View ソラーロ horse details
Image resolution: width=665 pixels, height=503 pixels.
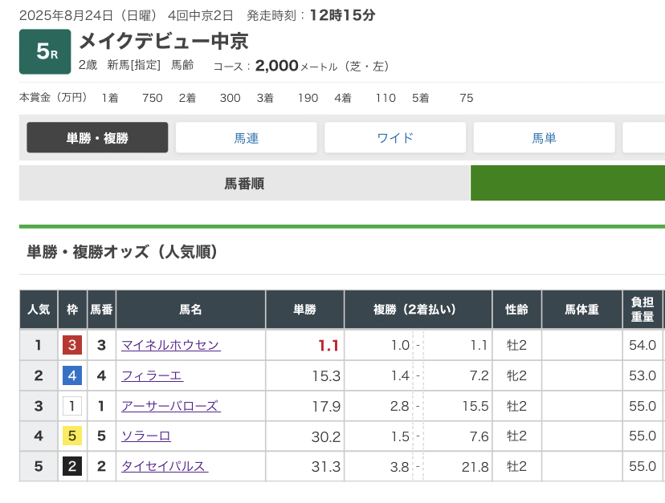click(145, 436)
